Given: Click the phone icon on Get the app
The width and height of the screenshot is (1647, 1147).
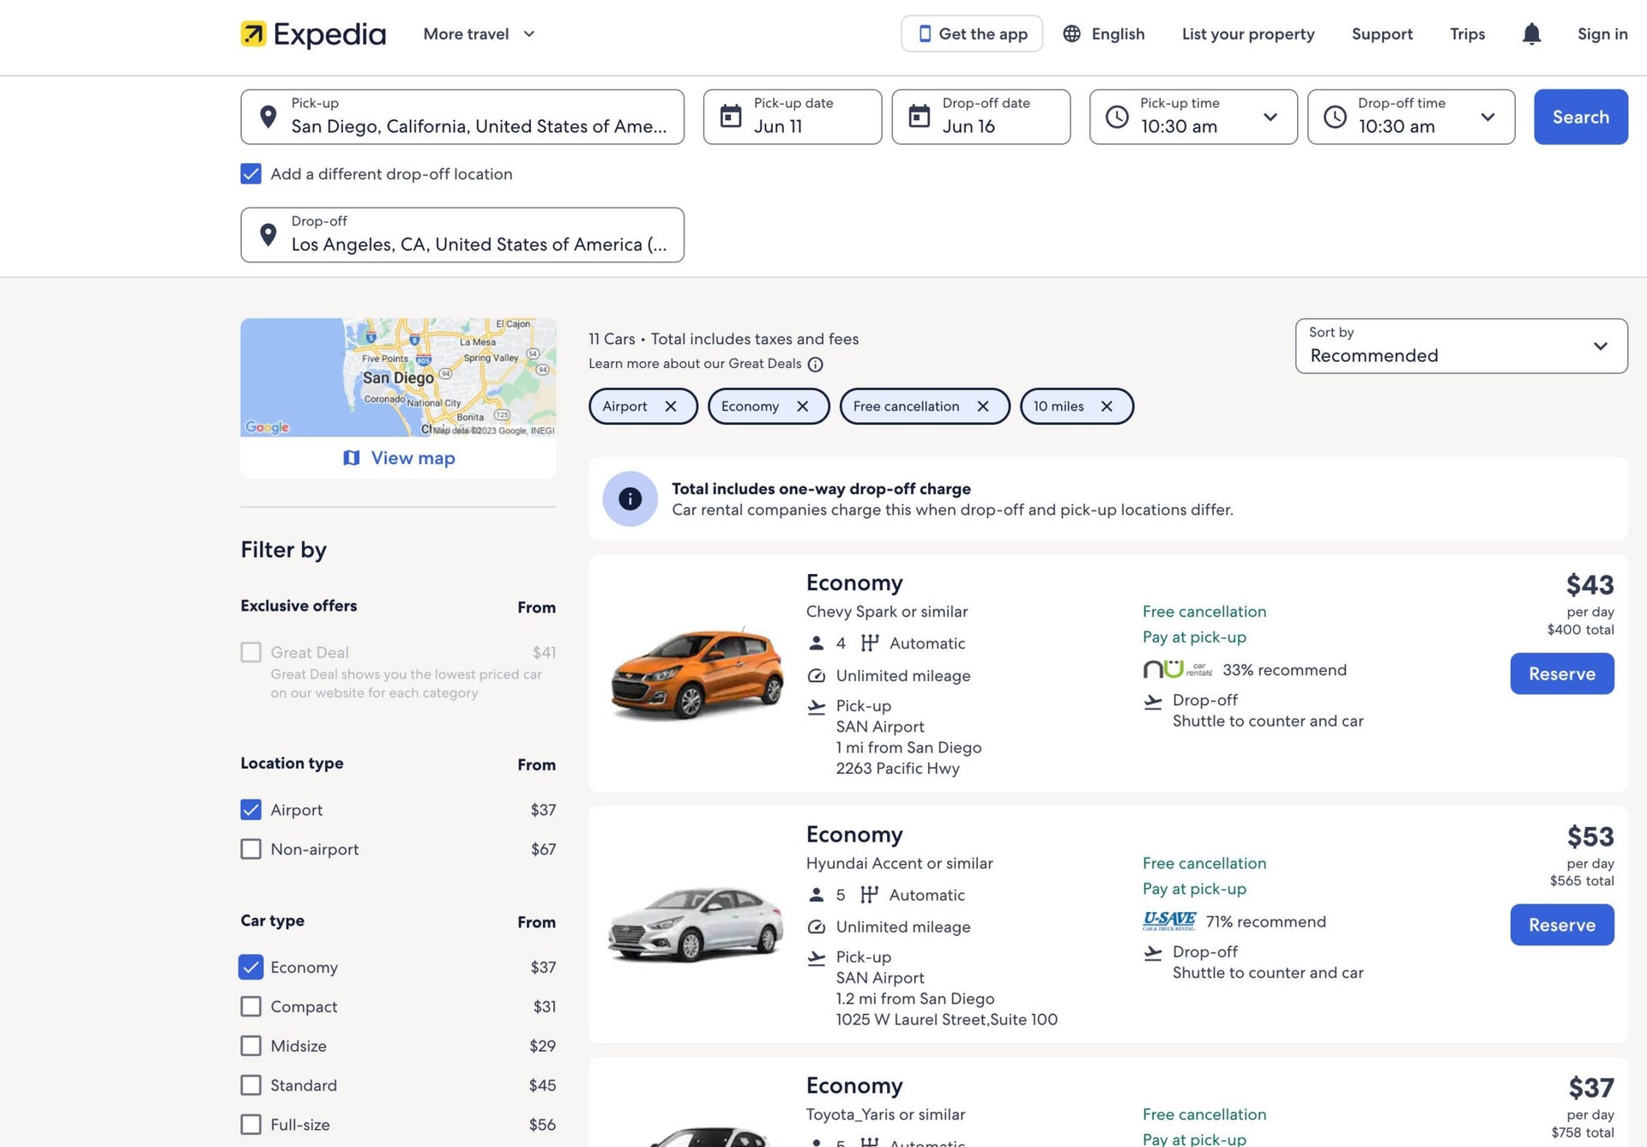Looking at the screenshot, I should click(924, 33).
